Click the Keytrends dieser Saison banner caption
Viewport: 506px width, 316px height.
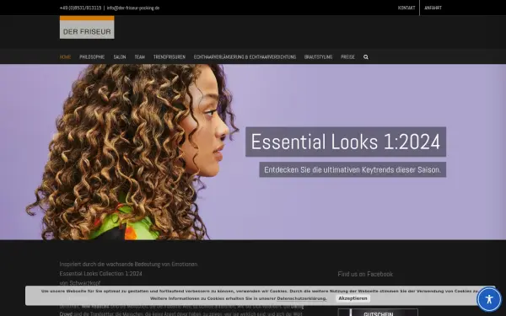(x=353, y=169)
